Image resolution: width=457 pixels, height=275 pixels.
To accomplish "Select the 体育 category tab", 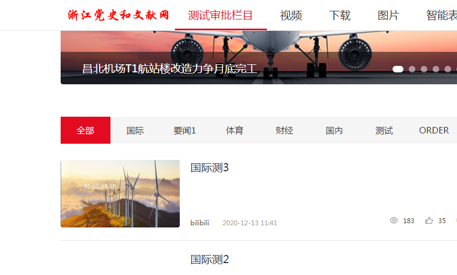I will pos(234,130).
